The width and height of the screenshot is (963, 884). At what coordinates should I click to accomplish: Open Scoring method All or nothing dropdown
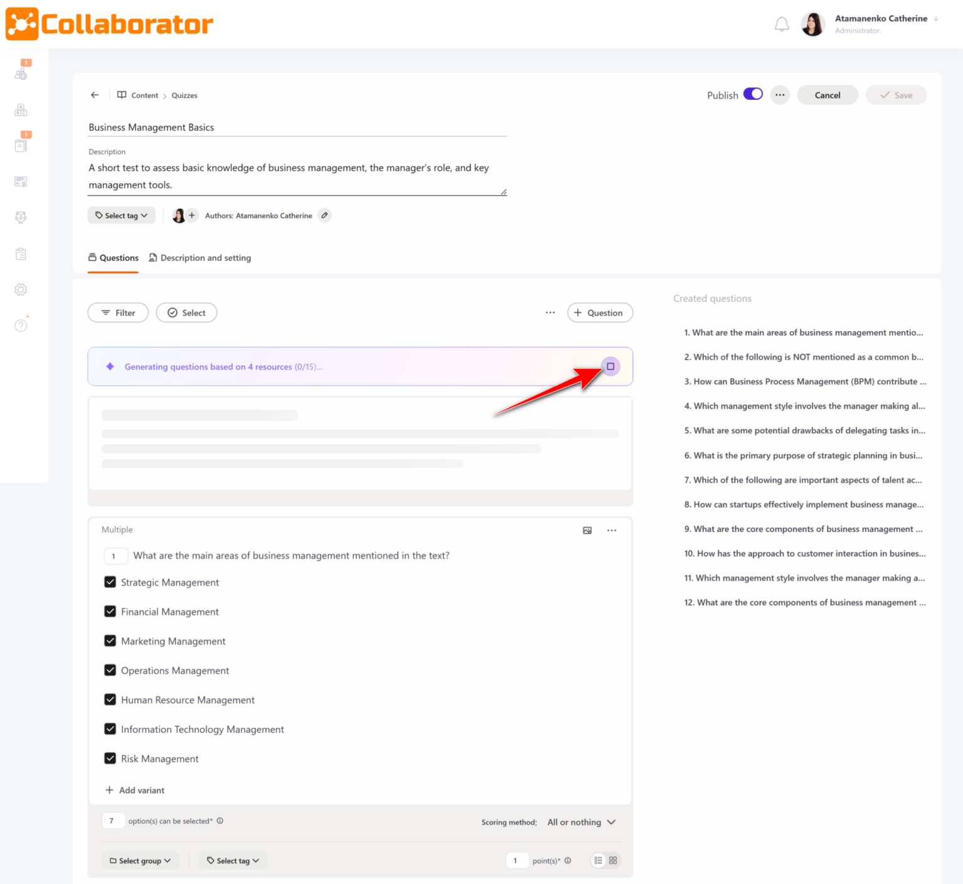[x=581, y=822]
